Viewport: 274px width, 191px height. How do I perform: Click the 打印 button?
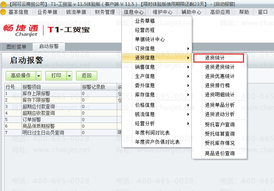coord(56,76)
